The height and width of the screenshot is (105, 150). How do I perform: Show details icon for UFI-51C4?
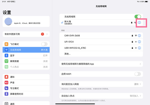pos(139,42)
